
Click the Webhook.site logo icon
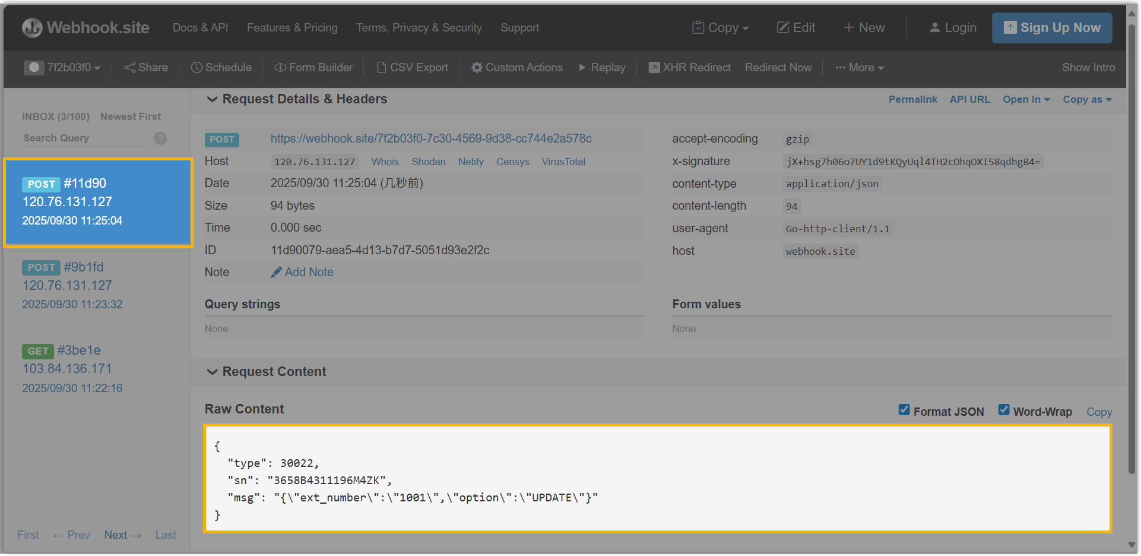coord(32,28)
